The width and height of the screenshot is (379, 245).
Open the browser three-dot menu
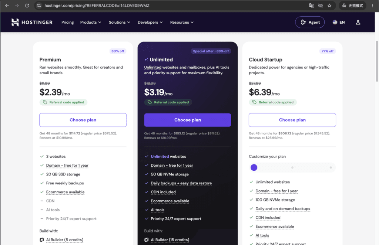(x=372, y=6)
